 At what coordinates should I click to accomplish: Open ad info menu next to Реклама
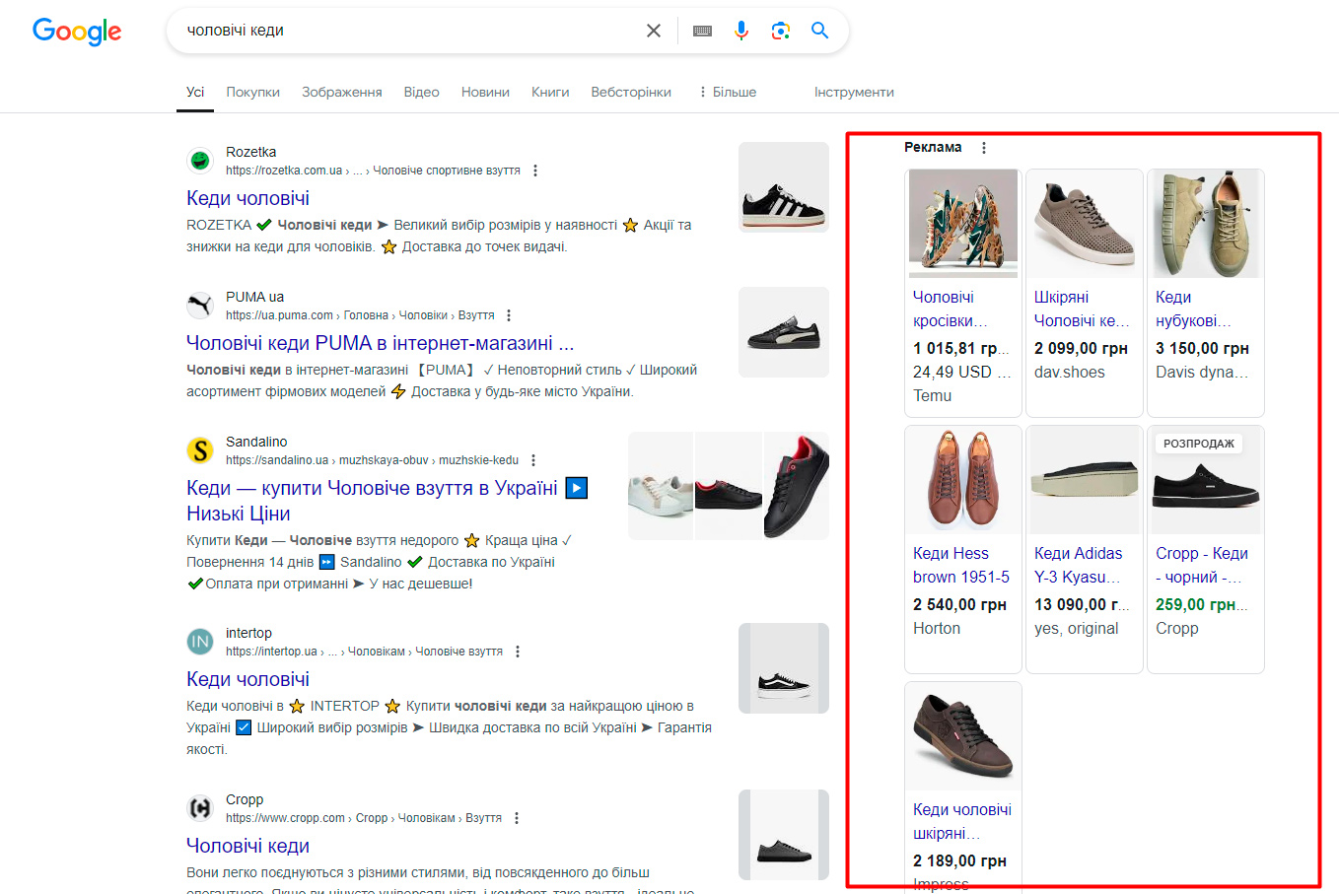(x=984, y=148)
